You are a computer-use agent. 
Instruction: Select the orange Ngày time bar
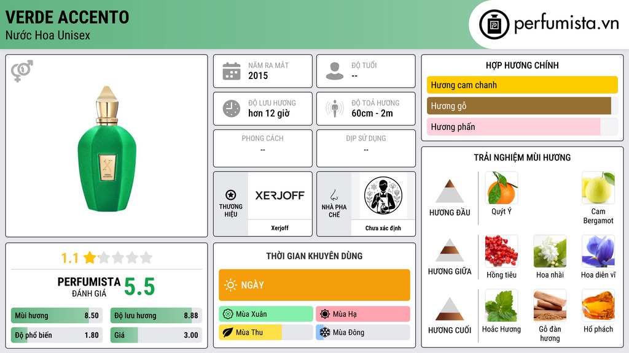coord(314,285)
